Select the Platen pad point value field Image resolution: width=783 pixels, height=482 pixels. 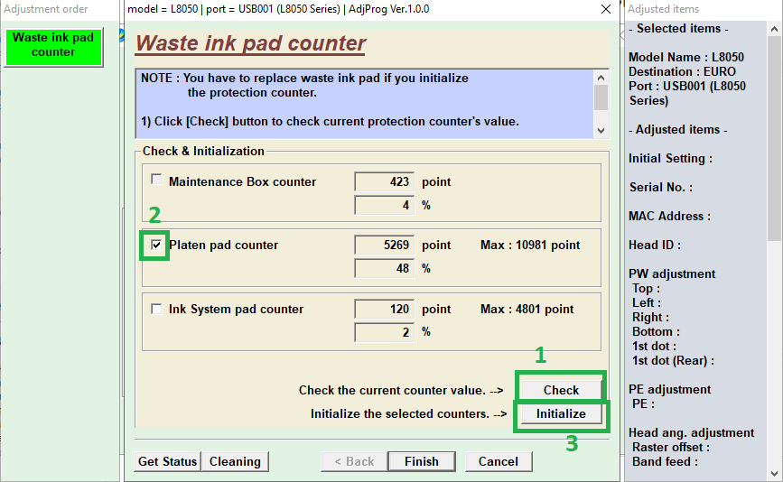[x=385, y=245]
